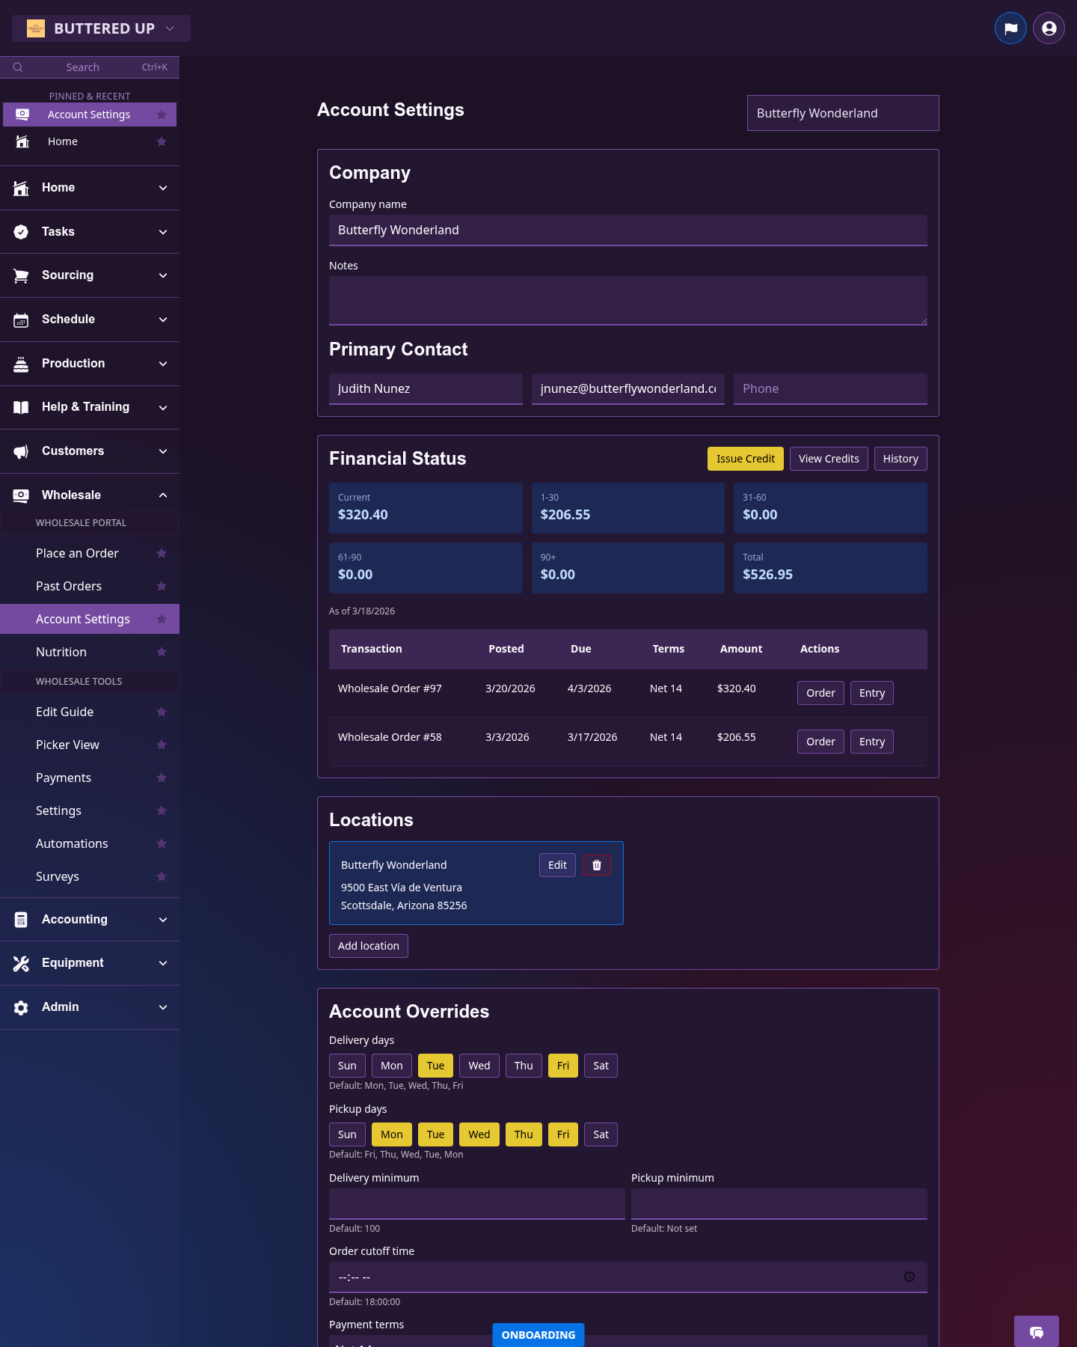Click the Accounting calculator icon
1077x1347 pixels.
[21, 920]
